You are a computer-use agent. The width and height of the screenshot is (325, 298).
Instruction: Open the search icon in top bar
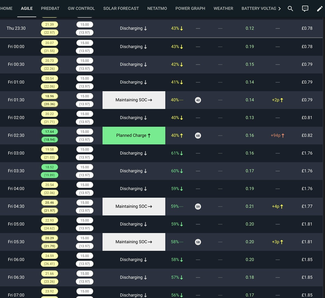point(290,8)
